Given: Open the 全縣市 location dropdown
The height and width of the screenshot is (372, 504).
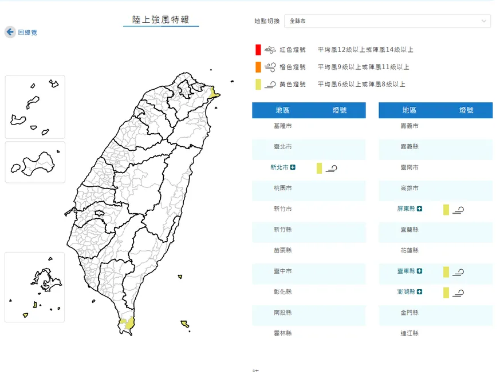Looking at the screenshot, I should point(387,21).
